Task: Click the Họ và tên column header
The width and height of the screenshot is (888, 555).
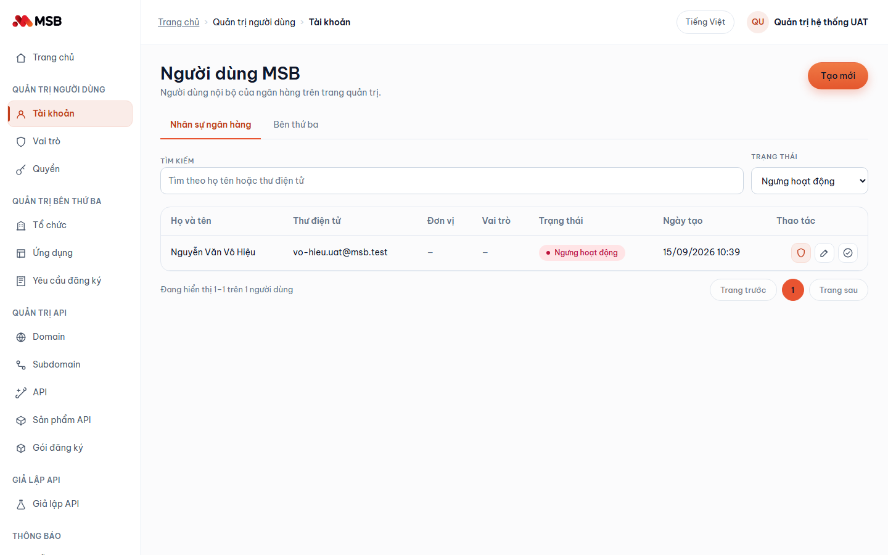Action: [x=191, y=221]
